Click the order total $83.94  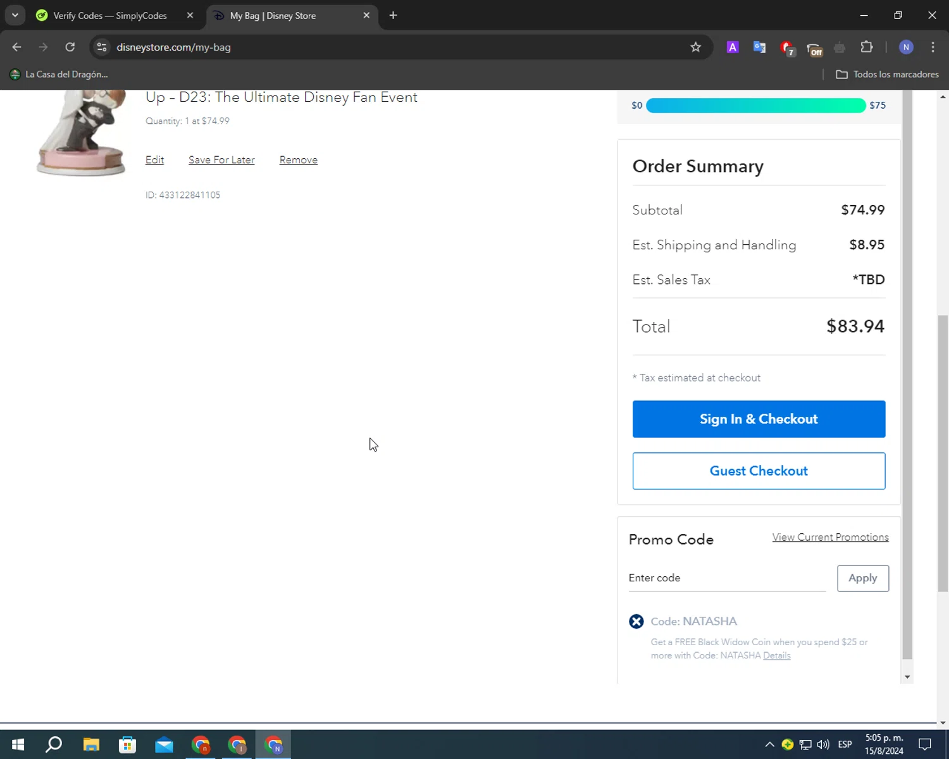pos(855,326)
